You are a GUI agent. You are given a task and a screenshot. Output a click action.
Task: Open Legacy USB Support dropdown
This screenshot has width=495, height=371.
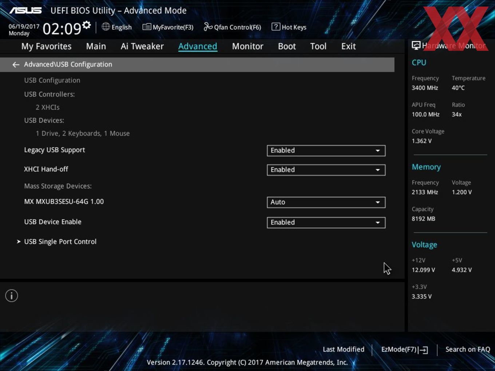tap(326, 151)
